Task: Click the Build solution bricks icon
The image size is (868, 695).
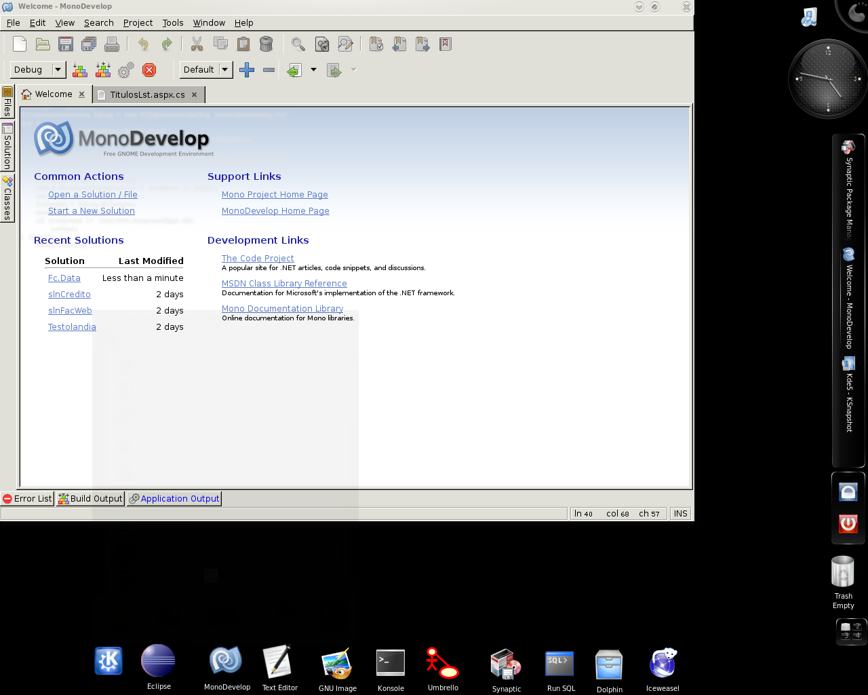Action: point(80,70)
